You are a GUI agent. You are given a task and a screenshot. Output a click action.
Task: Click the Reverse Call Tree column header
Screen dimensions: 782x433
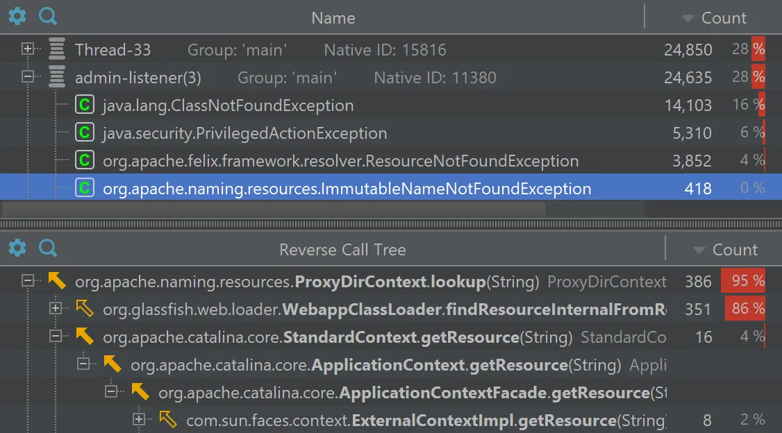342,249
